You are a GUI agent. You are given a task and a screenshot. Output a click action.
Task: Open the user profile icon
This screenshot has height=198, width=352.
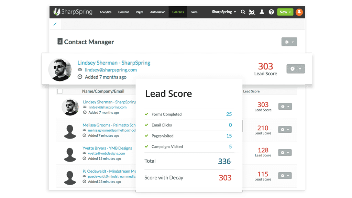262,12
